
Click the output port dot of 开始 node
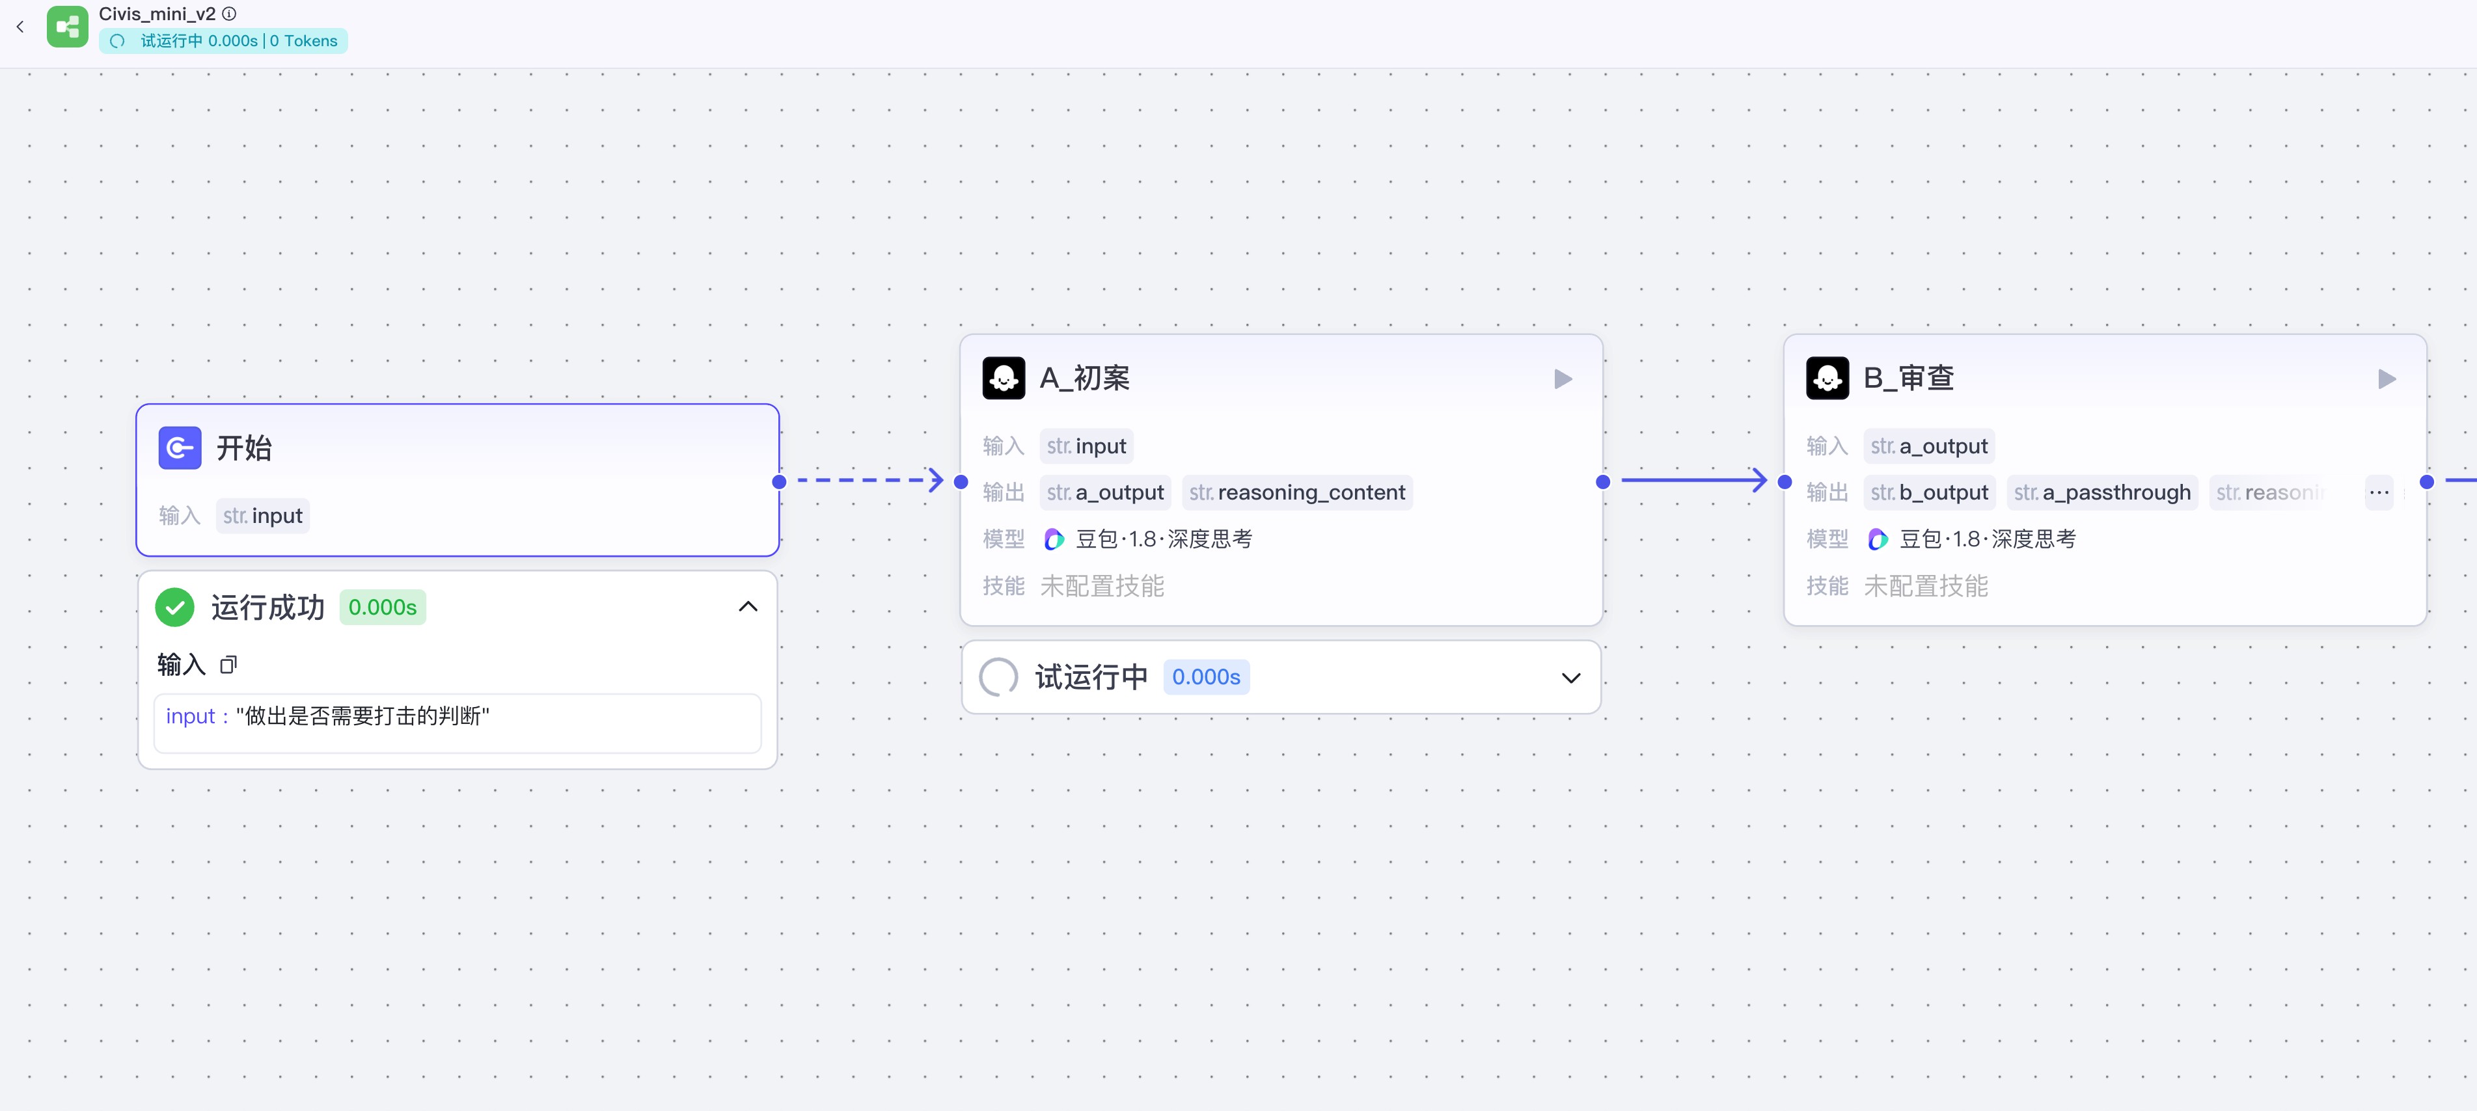pos(779,481)
